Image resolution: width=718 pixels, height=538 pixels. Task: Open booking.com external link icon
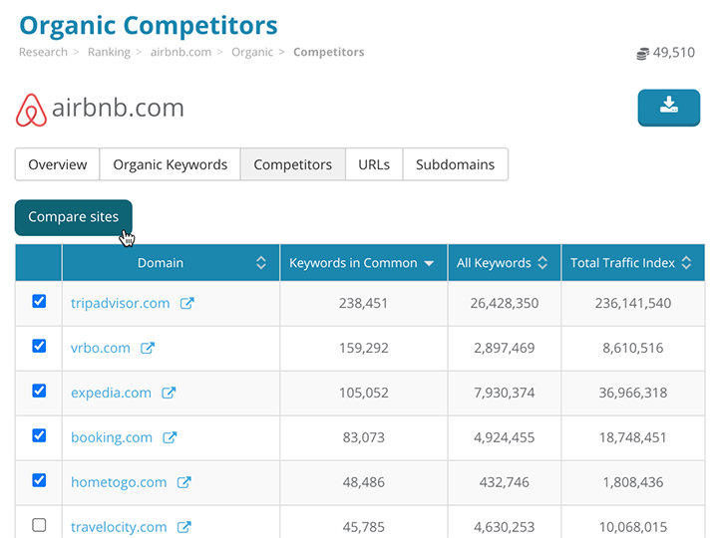click(x=170, y=437)
